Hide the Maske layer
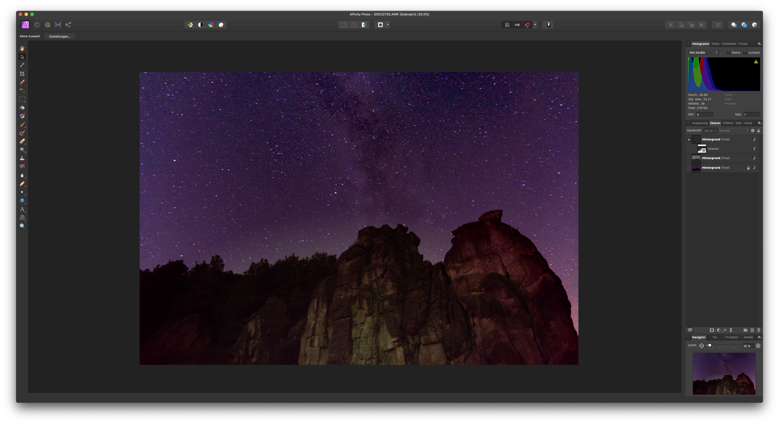 pyautogui.click(x=754, y=149)
